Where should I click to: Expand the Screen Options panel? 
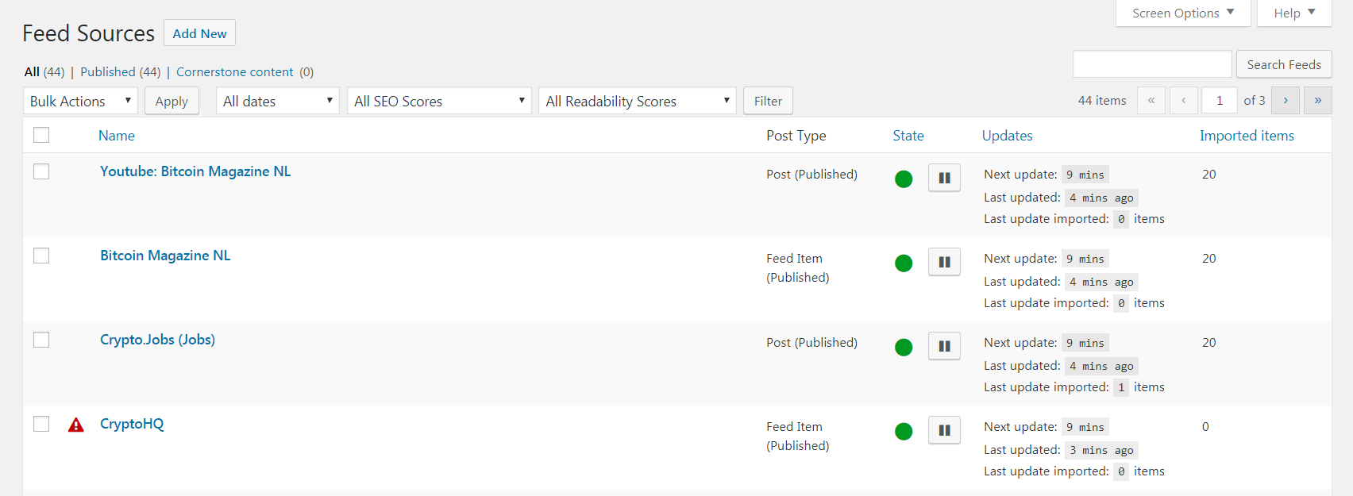[1183, 13]
